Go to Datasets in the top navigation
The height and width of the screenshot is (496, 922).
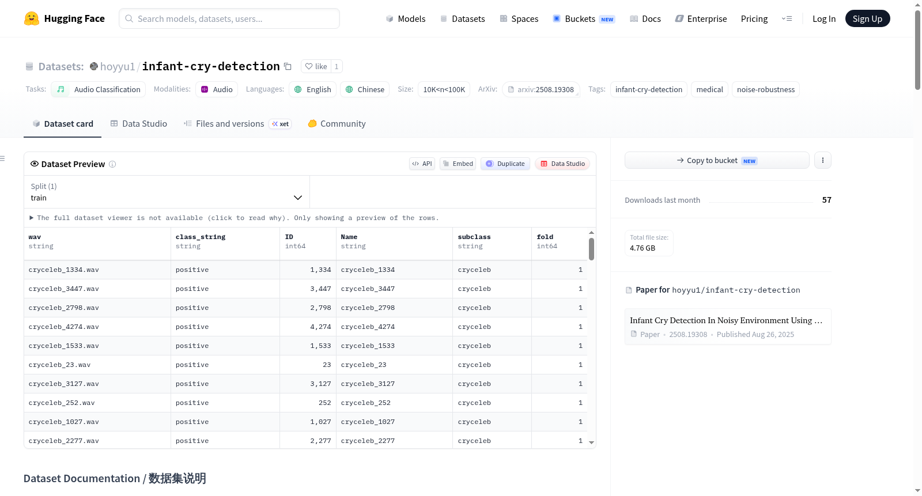click(462, 18)
